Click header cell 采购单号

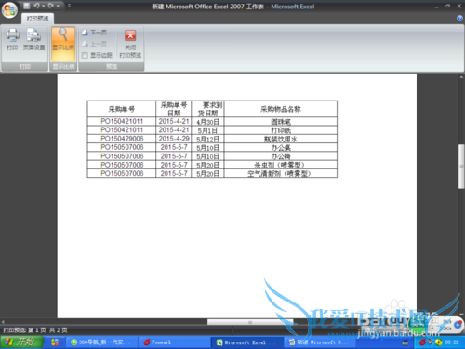click(122, 109)
